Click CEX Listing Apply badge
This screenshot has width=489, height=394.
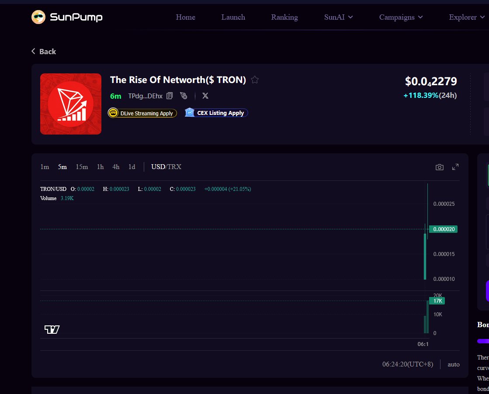tap(216, 113)
